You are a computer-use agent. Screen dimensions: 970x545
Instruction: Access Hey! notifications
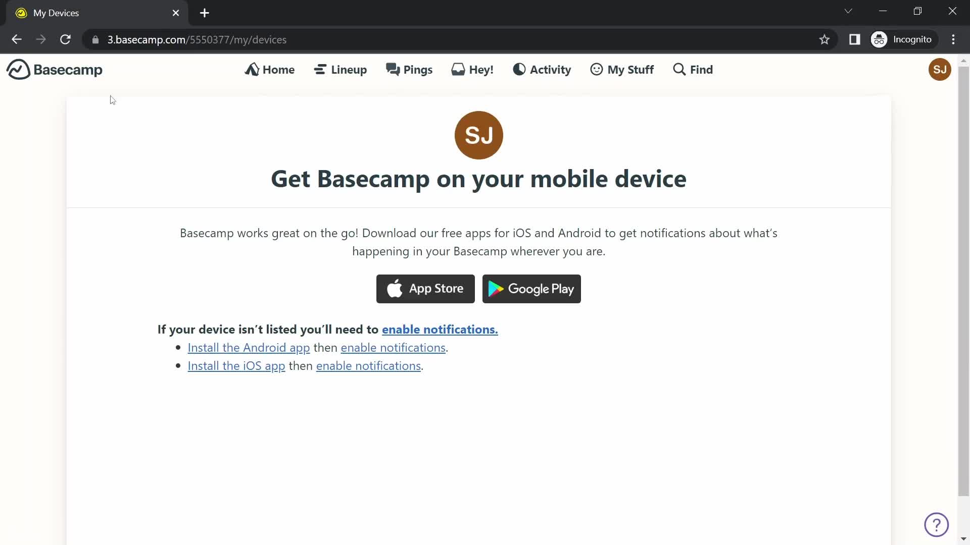472,69
